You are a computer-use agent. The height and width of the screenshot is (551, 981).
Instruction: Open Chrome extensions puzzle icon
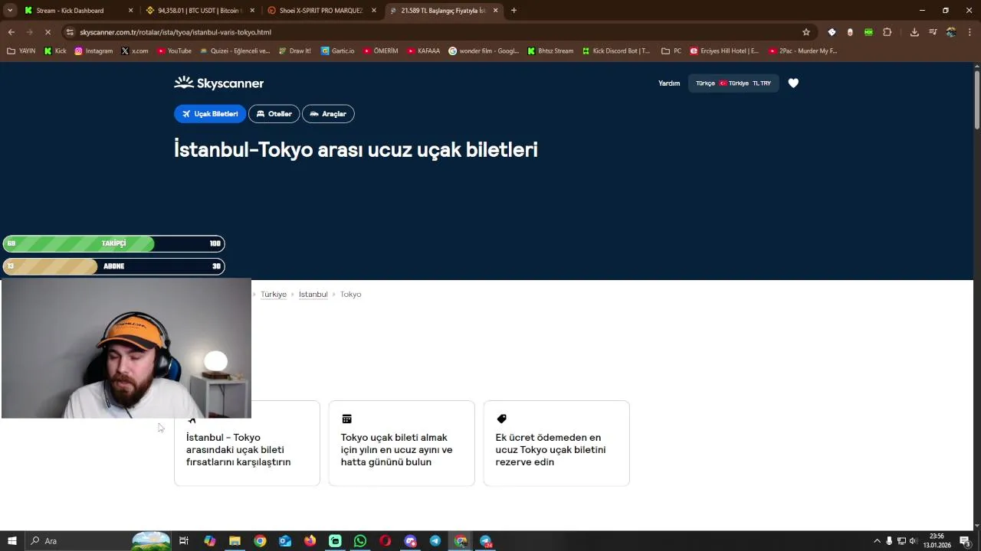[887, 32]
